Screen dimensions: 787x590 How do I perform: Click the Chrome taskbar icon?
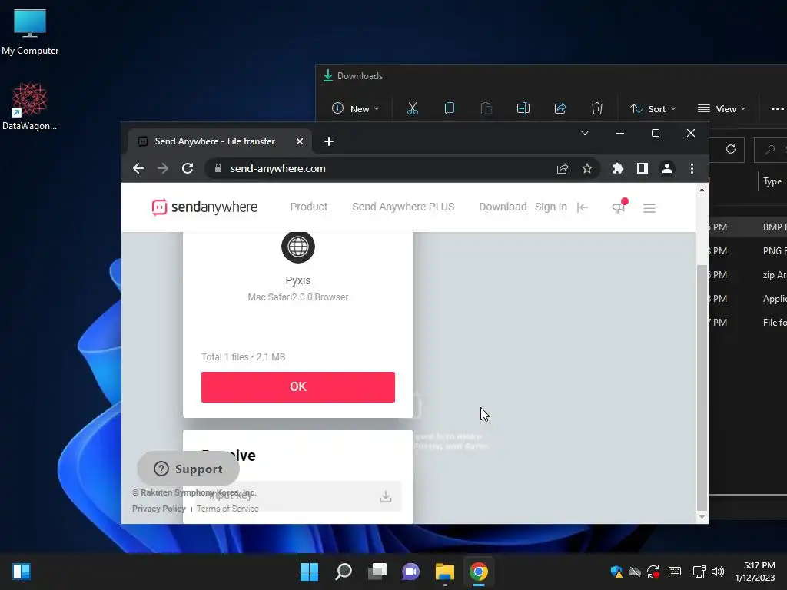click(x=479, y=572)
